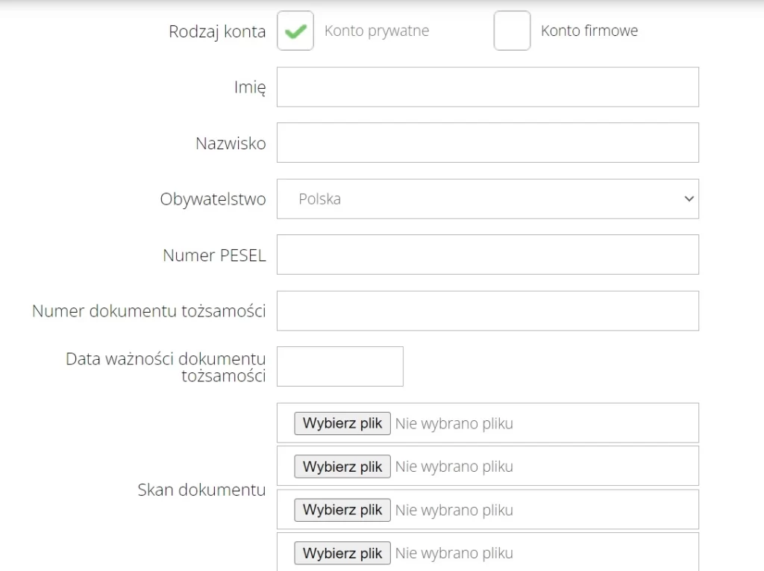This screenshot has width=764, height=571.
Task: Focus the Imię text input box
Action: coord(487,87)
